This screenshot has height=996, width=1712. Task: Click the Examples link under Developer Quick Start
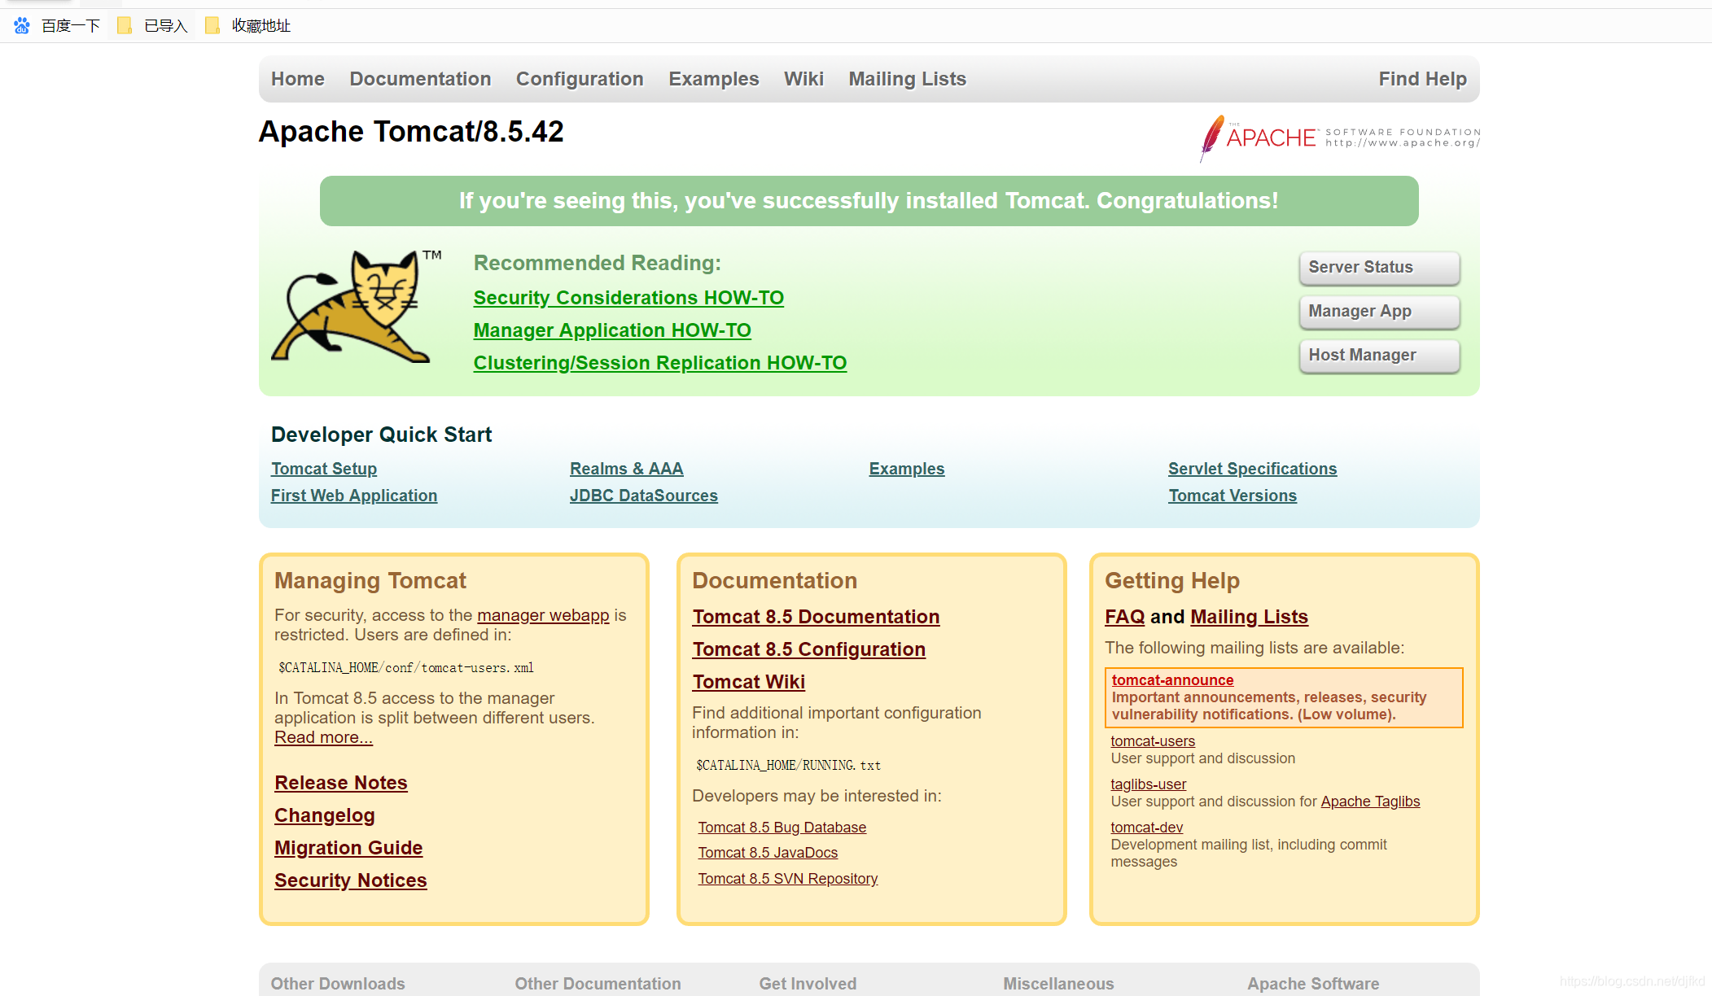point(907,469)
